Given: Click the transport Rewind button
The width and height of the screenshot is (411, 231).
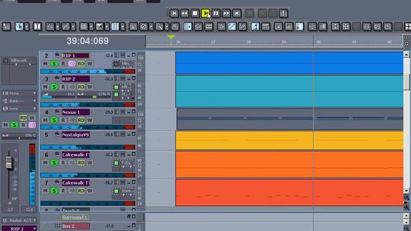Looking at the screenshot, I should point(184,13).
